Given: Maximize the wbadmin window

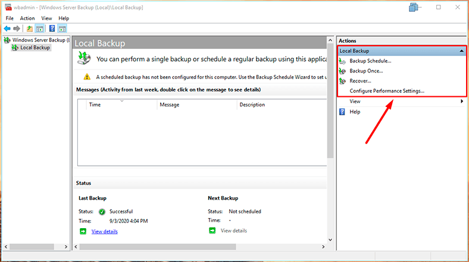Looking at the screenshot, I should [x=439, y=7].
